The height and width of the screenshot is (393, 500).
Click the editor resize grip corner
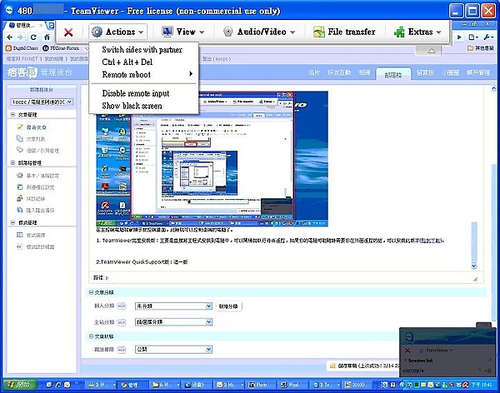[x=475, y=279]
